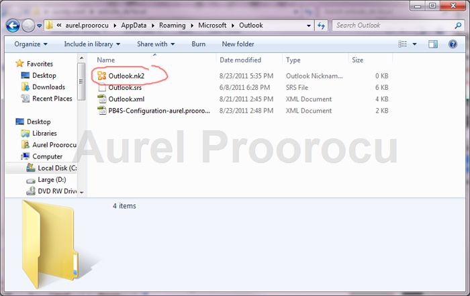This screenshot has width=470, height=296.
Task: Click the search magnifier icon
Action: 458,26
